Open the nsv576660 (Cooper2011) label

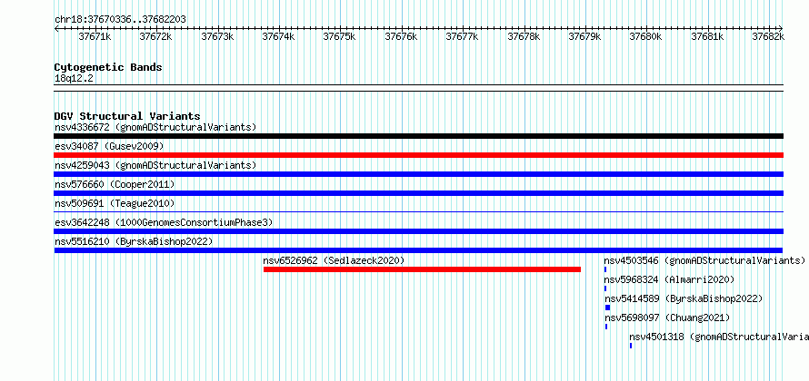[115, 184]
